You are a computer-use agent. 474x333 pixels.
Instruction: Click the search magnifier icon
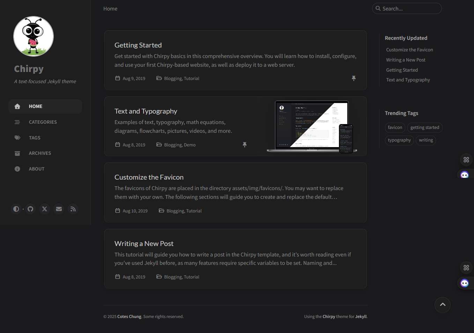tap(378, 8)
